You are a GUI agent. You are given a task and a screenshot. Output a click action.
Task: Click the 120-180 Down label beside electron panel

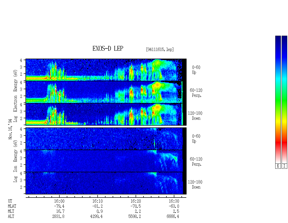tap(195, 116)
